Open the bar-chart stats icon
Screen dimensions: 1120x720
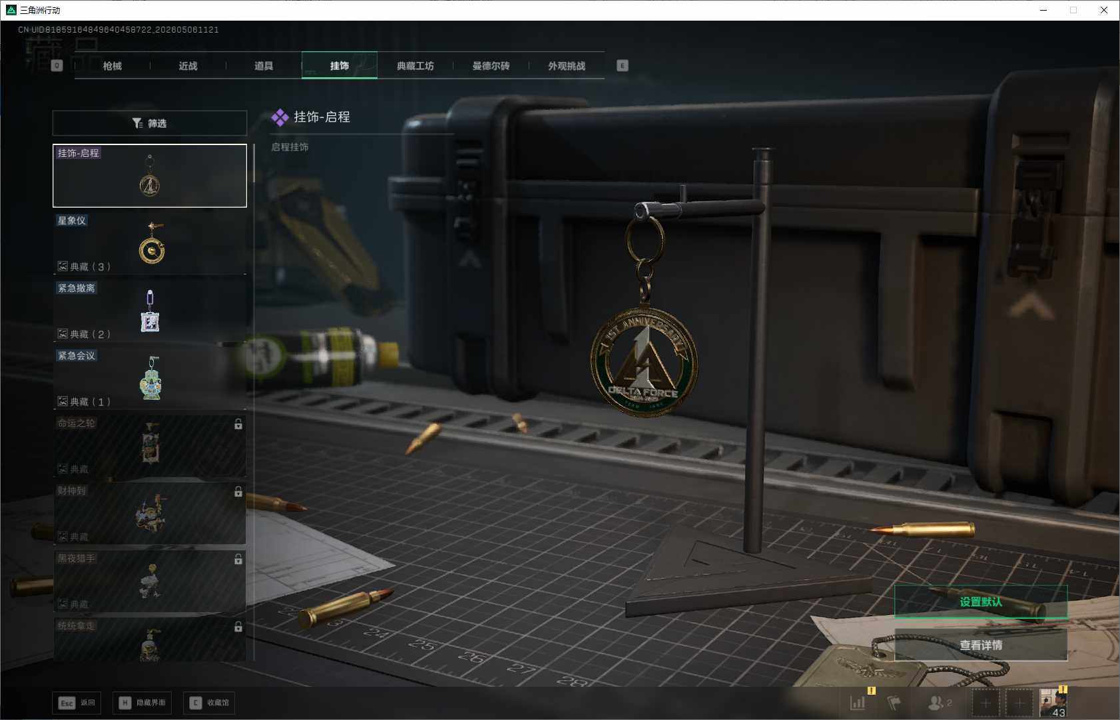click(x=858, y=702)
